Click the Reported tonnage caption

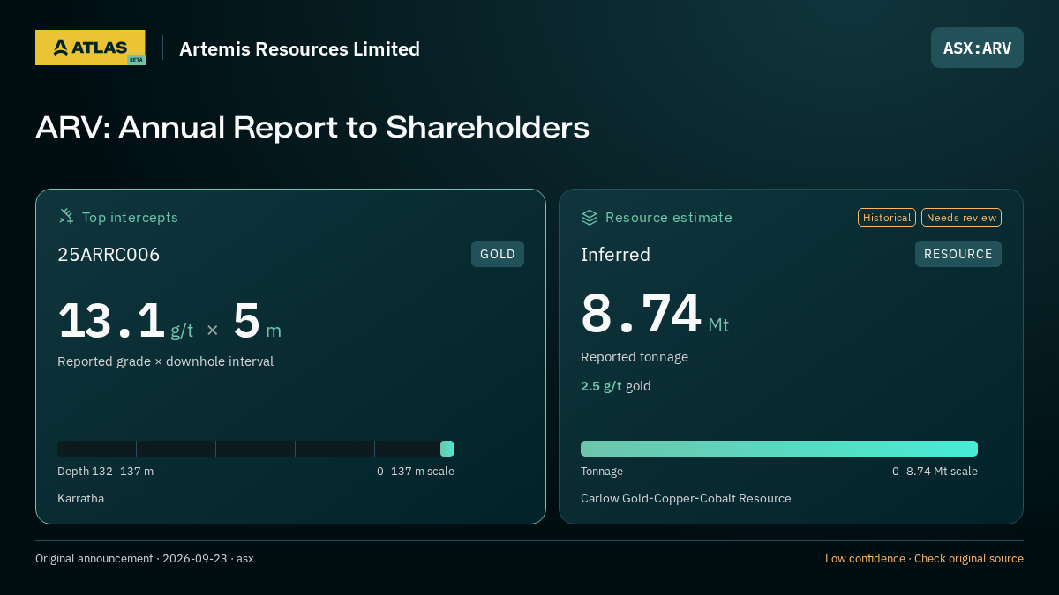(635, 357)
